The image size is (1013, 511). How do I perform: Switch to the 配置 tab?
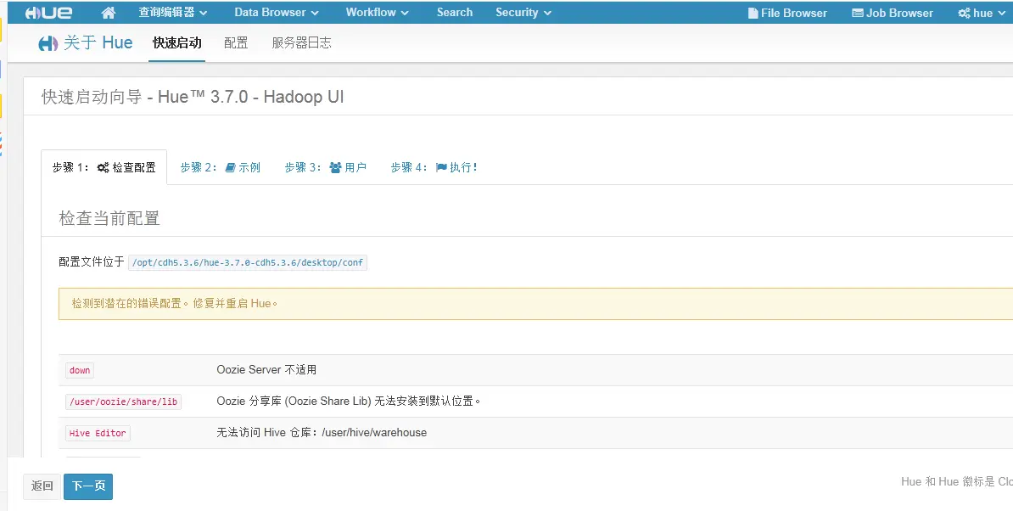tap(236, 42)
